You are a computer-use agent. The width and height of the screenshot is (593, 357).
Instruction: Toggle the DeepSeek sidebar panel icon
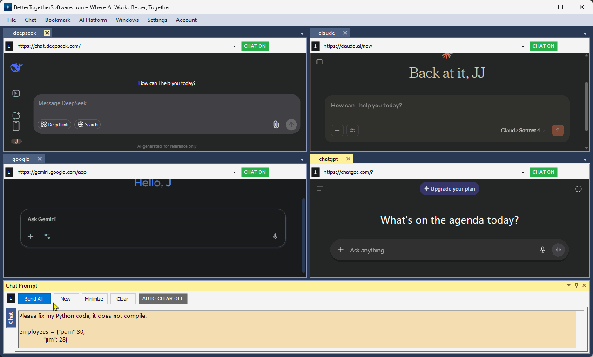coord(16,93)
